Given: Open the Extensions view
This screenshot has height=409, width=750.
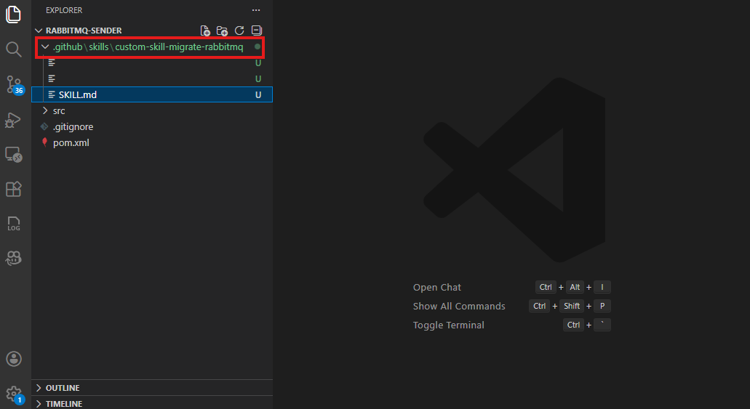Looking at the screenshot, I should click(x=14, y=189).
